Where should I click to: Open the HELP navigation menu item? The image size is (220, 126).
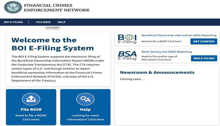61,22
